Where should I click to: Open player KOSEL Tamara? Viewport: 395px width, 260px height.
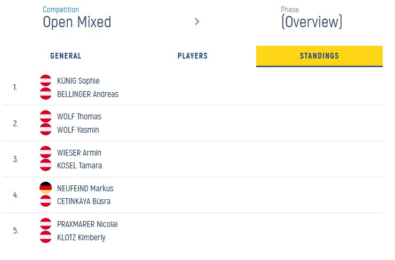pyautogui.click(x=79, y=166)
